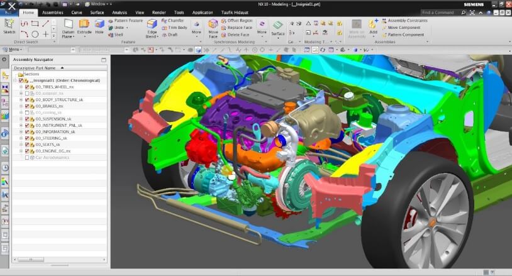Switch to the Curve ribbon tab

pyautogui.click(x=77, y=13)
